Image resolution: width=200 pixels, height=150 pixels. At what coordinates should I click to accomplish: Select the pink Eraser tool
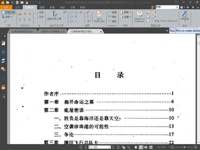pyautogui.click(x=88, y=17)
